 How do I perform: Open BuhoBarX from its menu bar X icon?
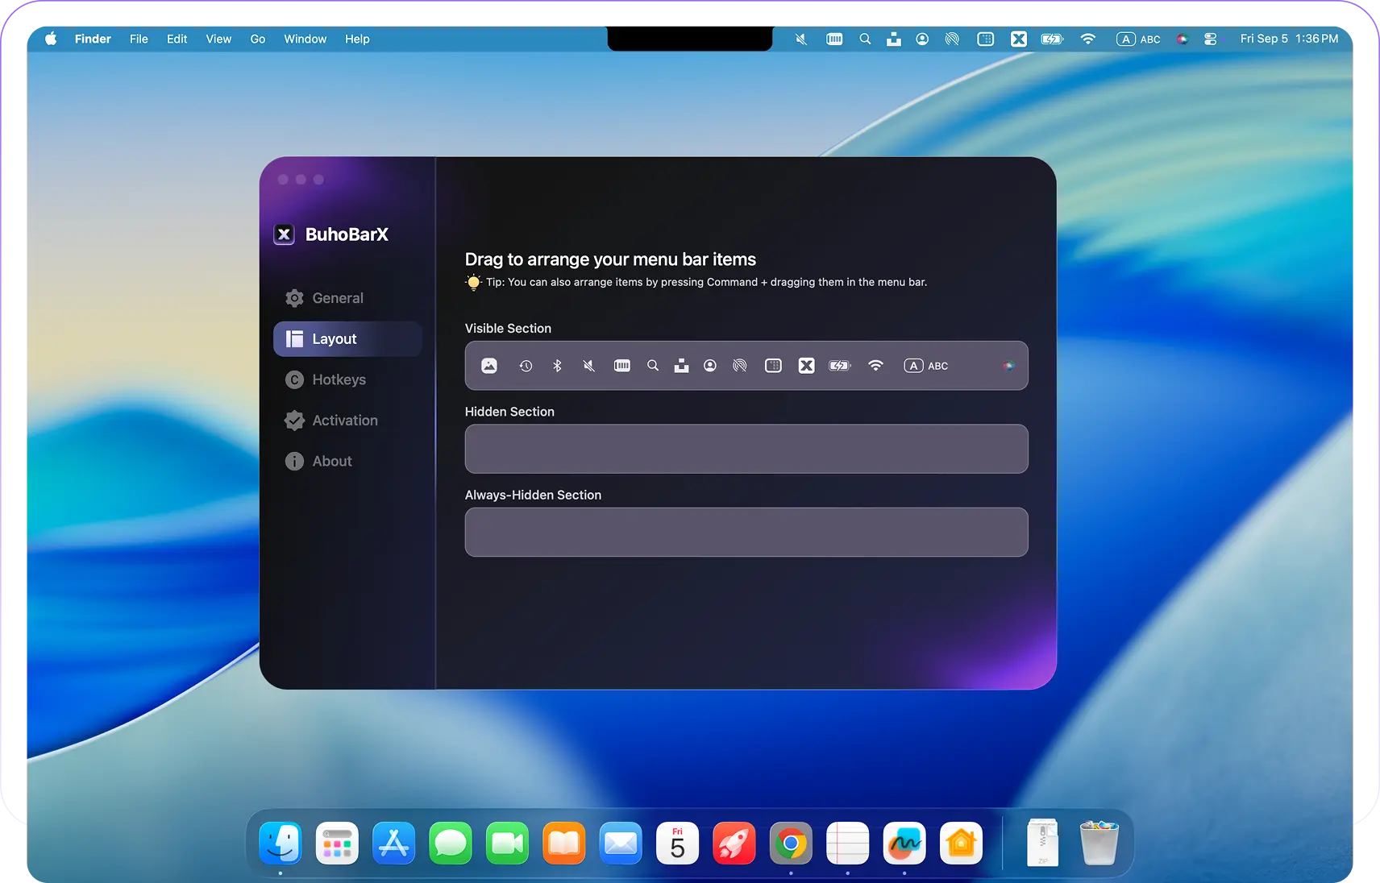pyautogui.click(x=1019, y=39)
